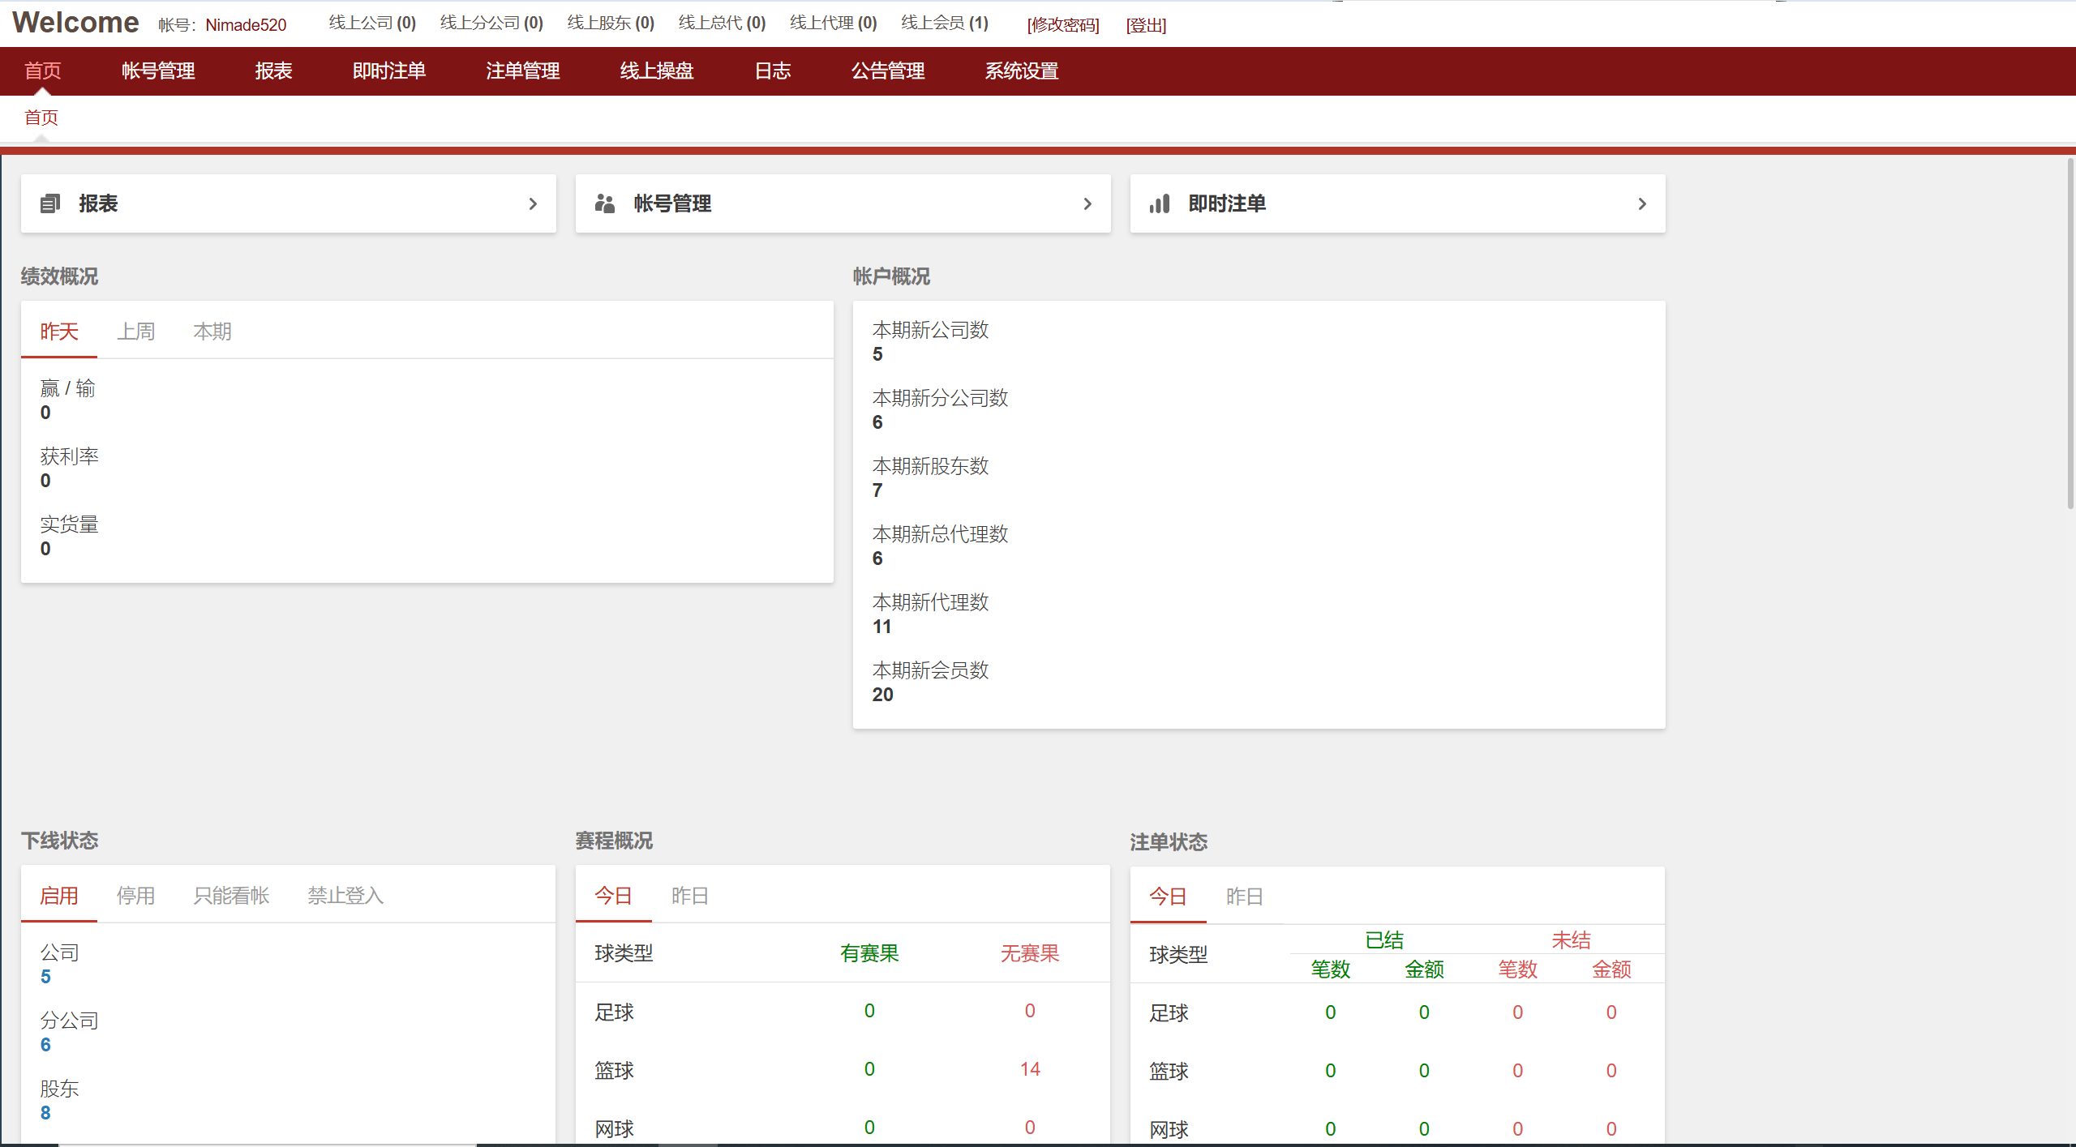Click the account name Nimade520

(246, 25)
